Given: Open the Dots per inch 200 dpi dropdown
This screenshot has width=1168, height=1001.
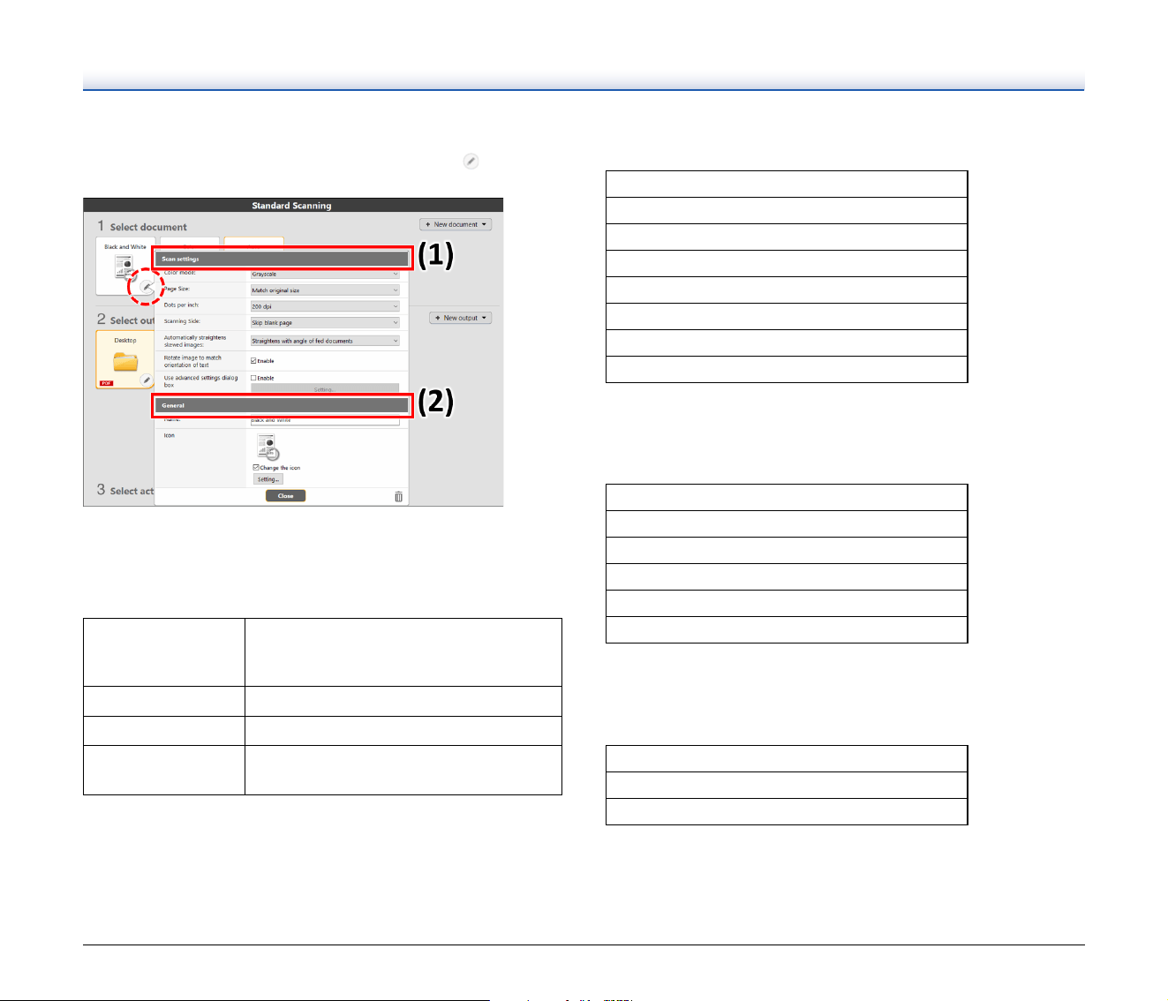Looking at the screenshot, I should click(x=325, y=306).
